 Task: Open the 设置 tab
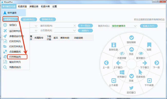point(54,6)
